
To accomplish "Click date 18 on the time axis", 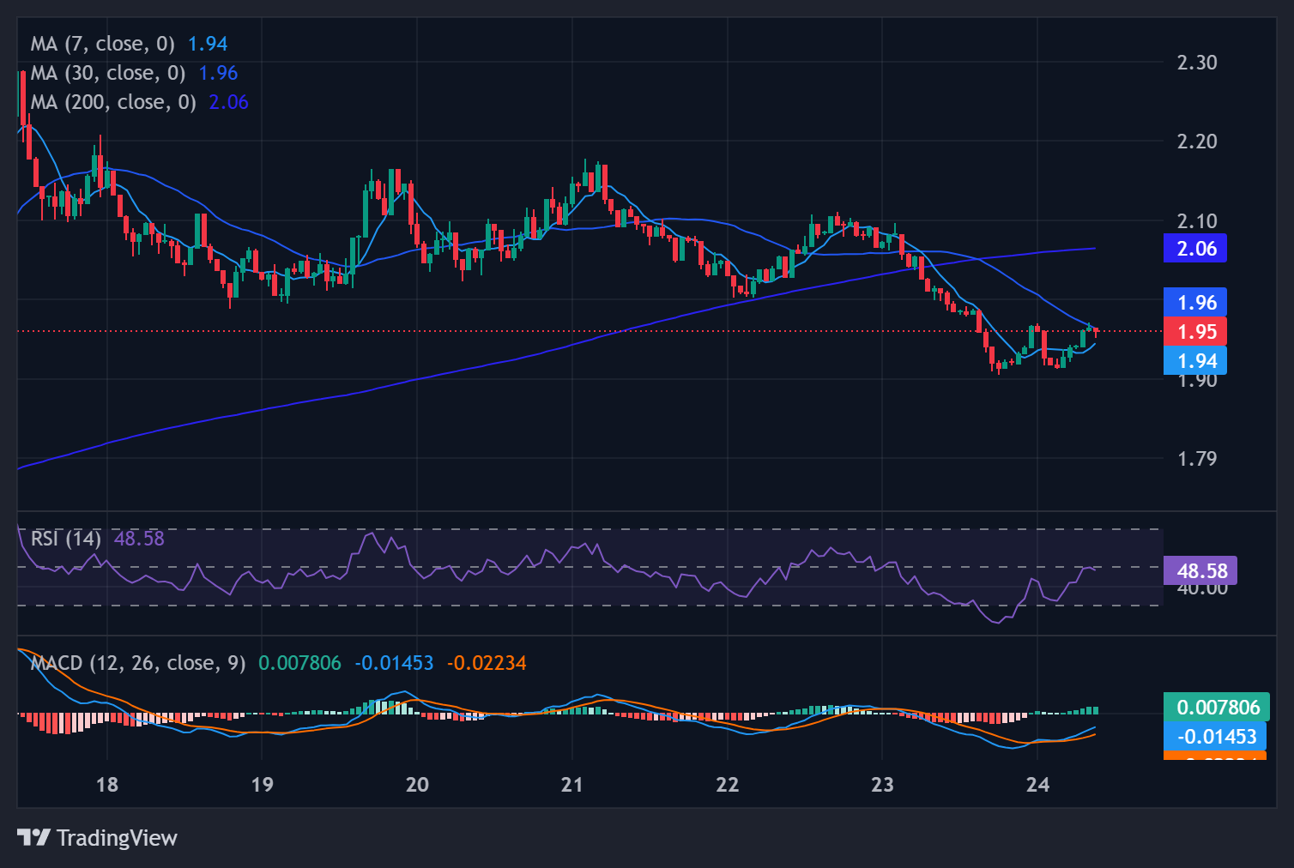I will click(107, 785).
